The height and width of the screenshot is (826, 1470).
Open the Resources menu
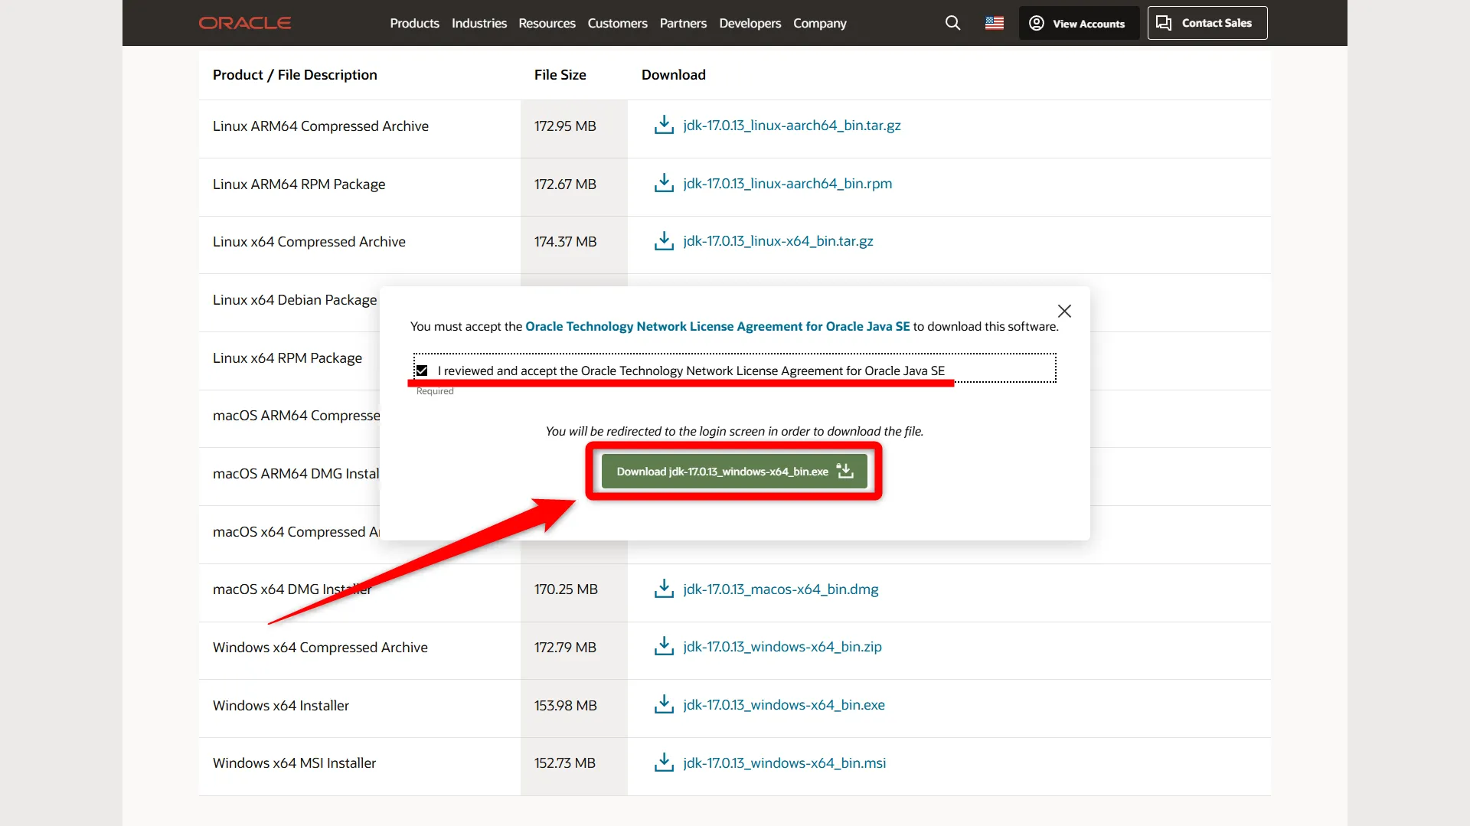tap(547, 23)
